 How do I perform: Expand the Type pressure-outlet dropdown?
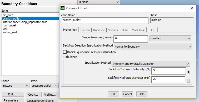click(45, 86)
